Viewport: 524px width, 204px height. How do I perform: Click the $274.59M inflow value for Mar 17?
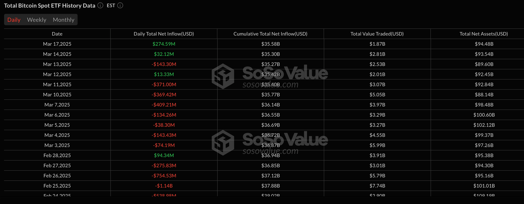pos(164,44)
